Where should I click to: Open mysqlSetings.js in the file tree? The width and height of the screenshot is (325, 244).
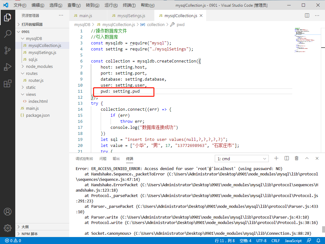click(x=42, y=53)
